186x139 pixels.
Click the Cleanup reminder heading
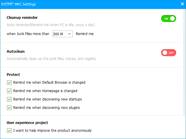(x=22, y=18)
